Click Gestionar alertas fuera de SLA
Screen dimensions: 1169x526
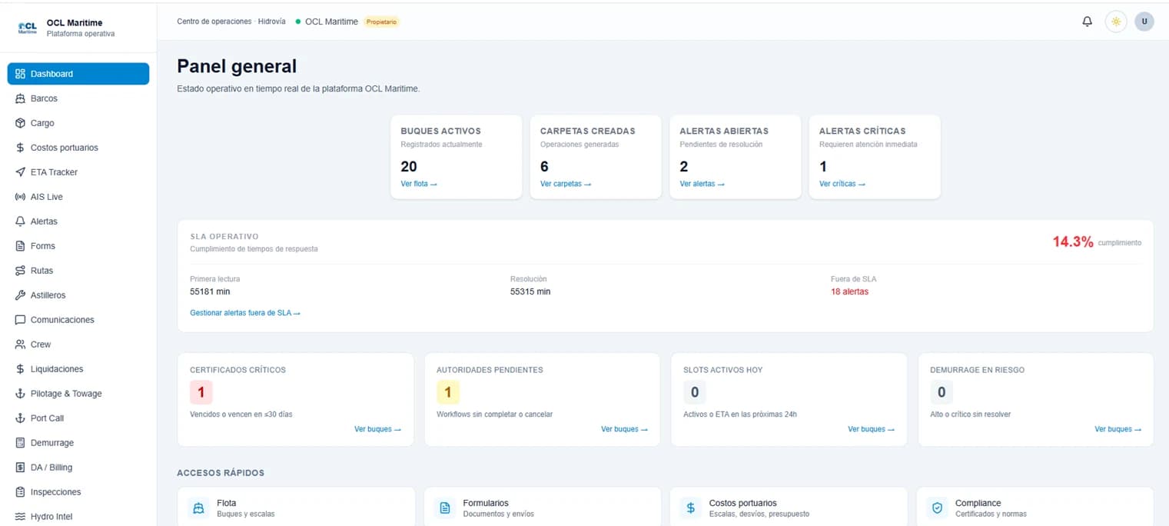click(x=244, y=313)
